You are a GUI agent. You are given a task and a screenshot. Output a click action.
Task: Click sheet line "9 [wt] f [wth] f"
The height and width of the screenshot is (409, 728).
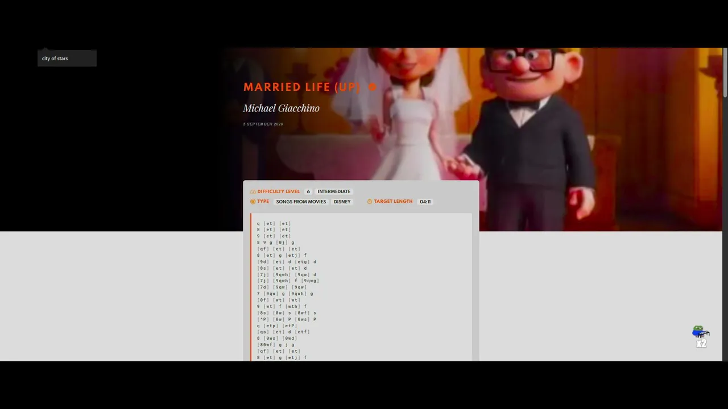(x=282, y=306)
